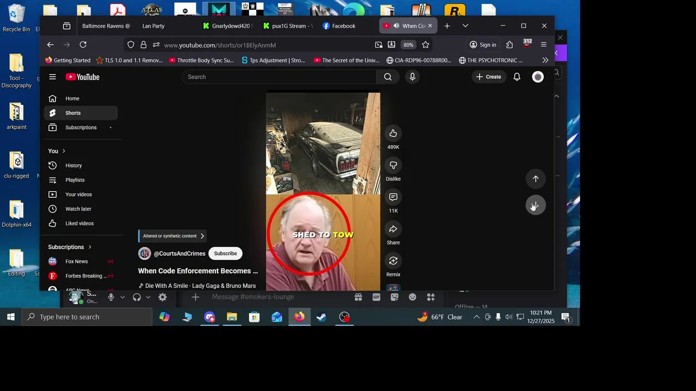Viewport: 696px width, 391px height.
Task: Open the Discord gift icon in the message bar
Action: pyautogui.click(x=358, y=297)
